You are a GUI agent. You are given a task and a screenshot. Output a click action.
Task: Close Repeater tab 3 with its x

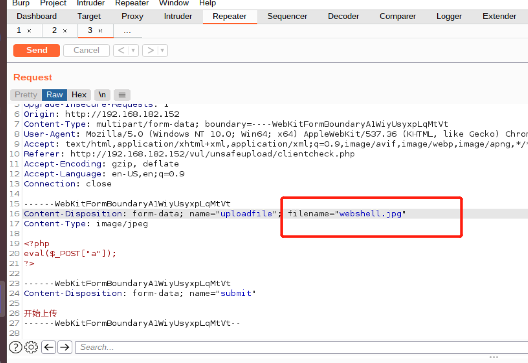(x=100, y=31)
